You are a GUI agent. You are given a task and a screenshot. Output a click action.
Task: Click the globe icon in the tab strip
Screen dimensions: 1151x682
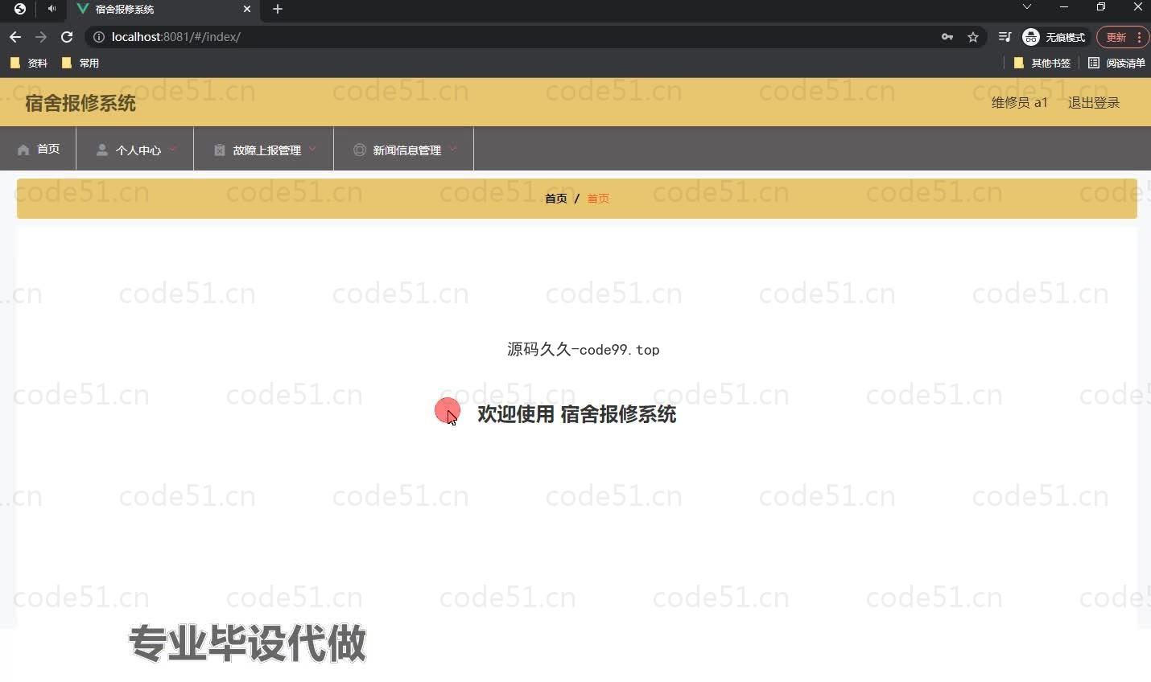[20, 9]
